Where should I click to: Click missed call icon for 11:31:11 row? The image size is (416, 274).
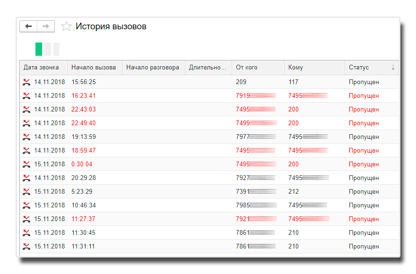tap(26, 247)
